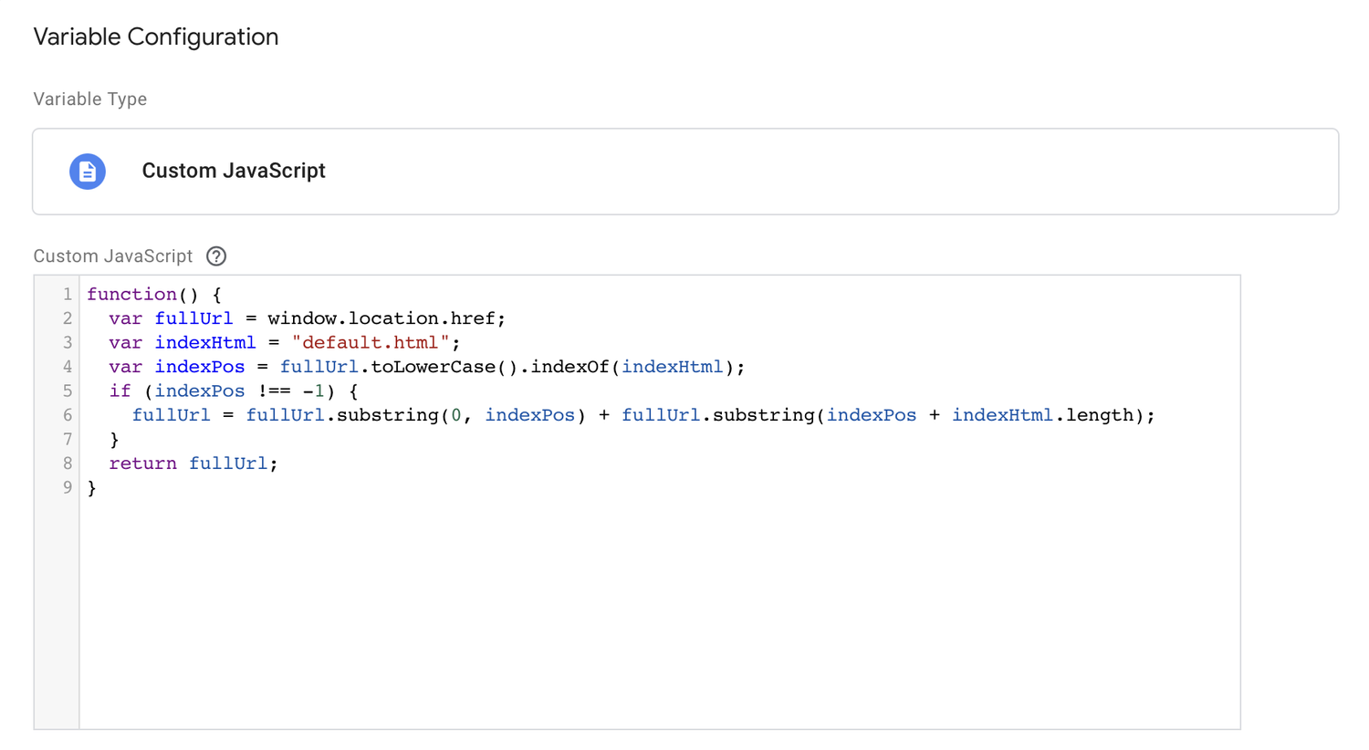
Task: Select the Variable Configuration heading
Action: pyautogui.click(x=155, y=36)
